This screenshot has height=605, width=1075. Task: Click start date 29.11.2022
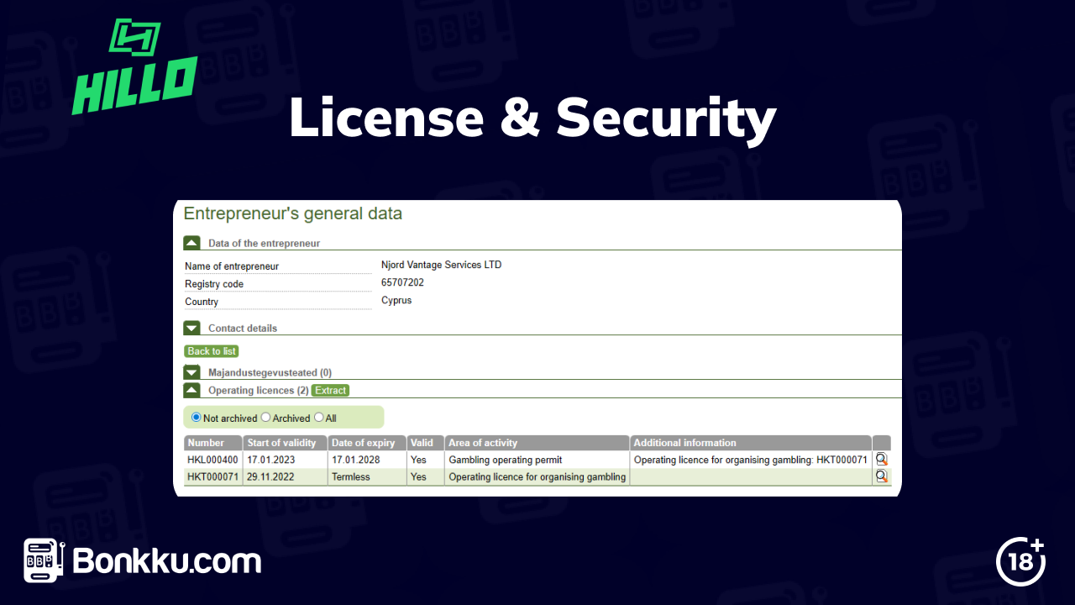coord(270,476)
